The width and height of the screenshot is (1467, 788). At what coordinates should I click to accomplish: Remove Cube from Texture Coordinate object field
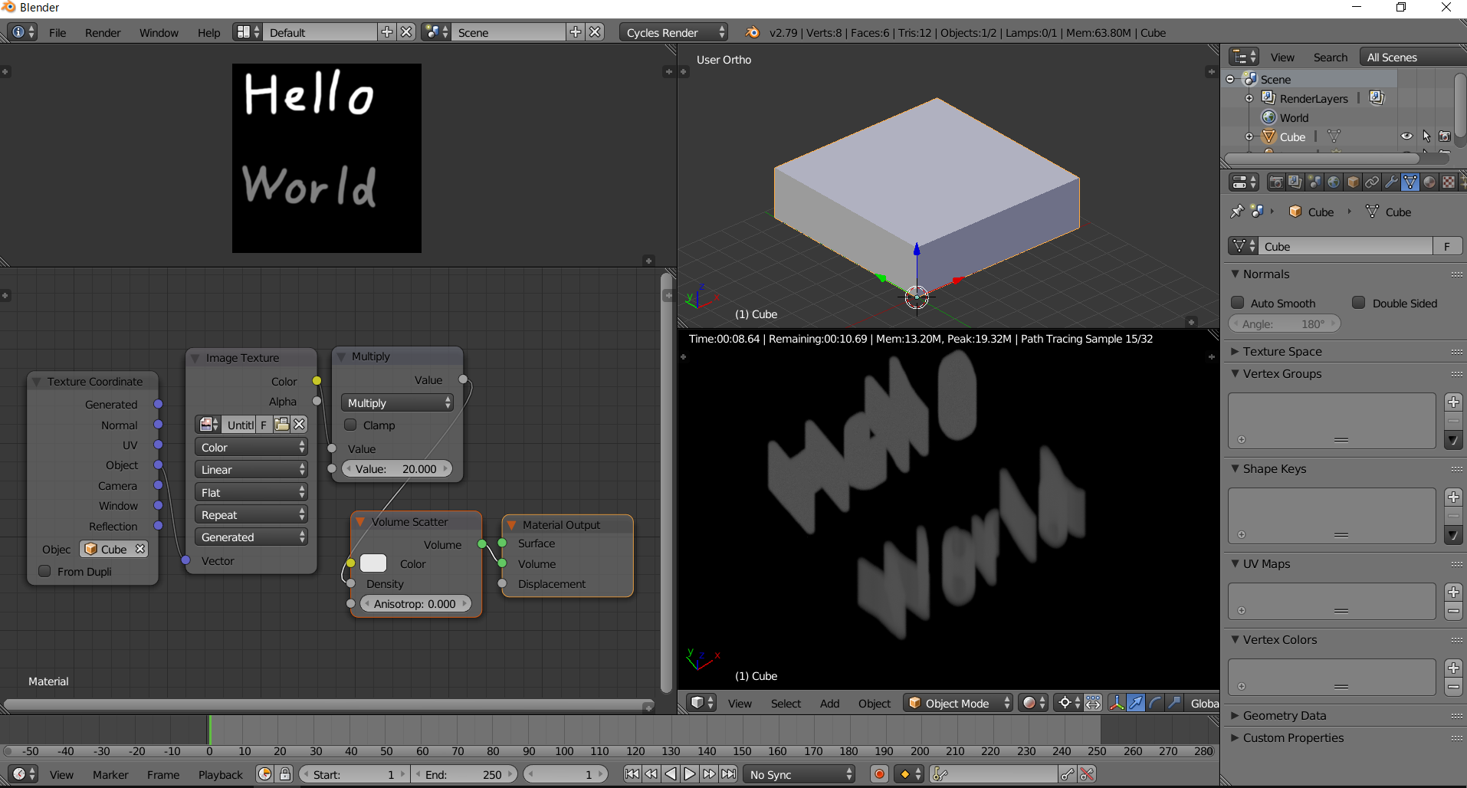click(x=140, y=549)
